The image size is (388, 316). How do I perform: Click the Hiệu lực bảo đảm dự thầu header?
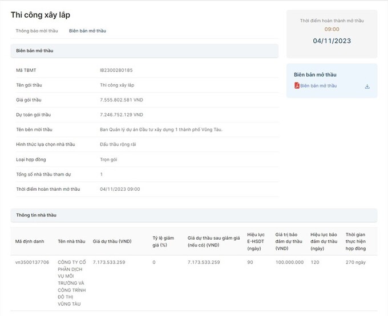pos(324,241)
